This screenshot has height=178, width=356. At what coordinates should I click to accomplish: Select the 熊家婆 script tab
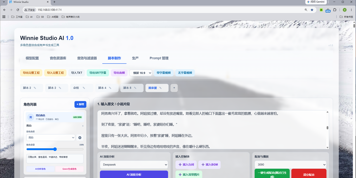[x=157, y=88]
